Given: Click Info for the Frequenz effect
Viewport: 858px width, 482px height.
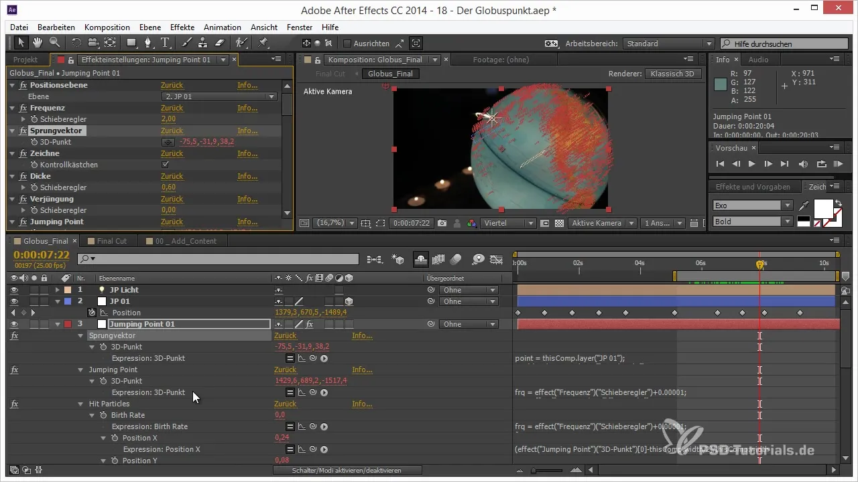Looking at the screenshot, I should 247,108.
